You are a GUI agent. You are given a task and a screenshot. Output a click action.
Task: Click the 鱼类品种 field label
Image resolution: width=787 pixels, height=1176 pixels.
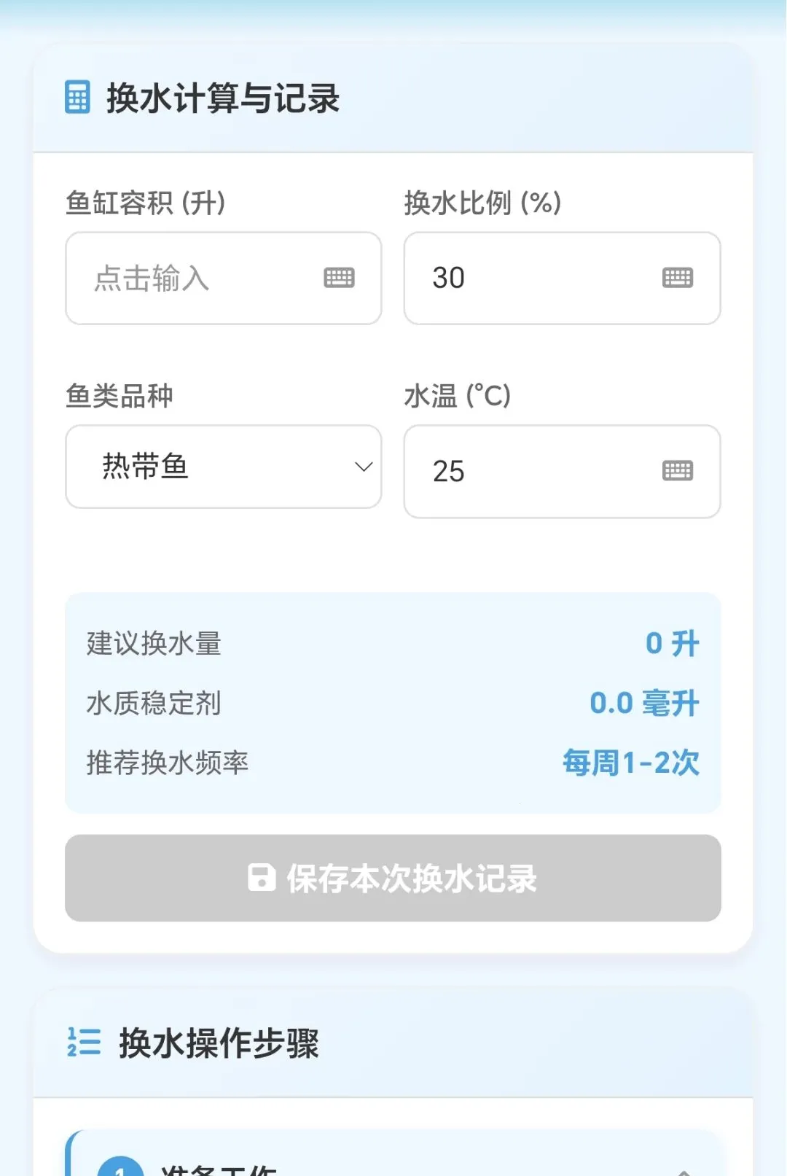coord(120,396)
